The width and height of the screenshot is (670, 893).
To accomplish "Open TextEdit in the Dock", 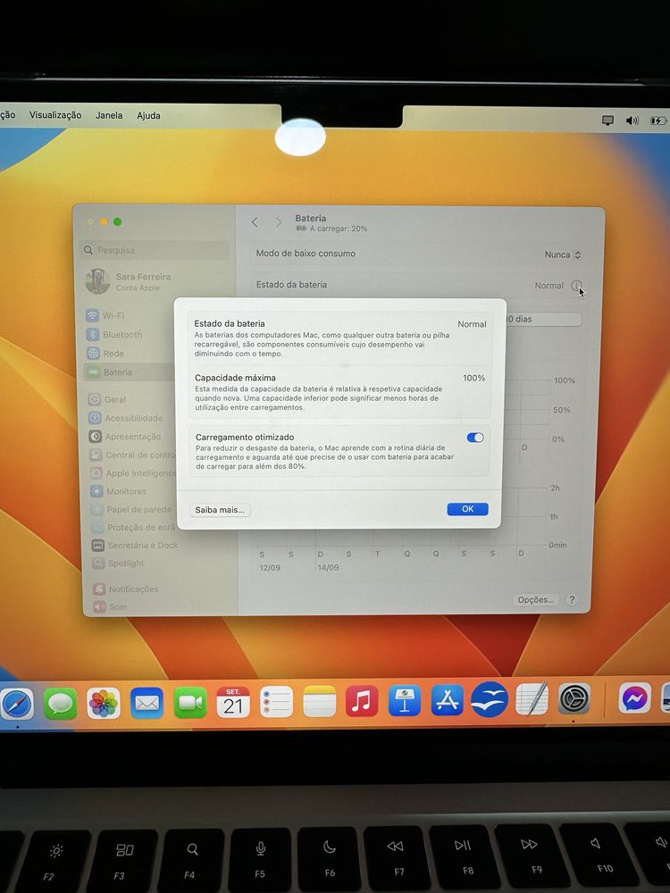I will 532,698.
